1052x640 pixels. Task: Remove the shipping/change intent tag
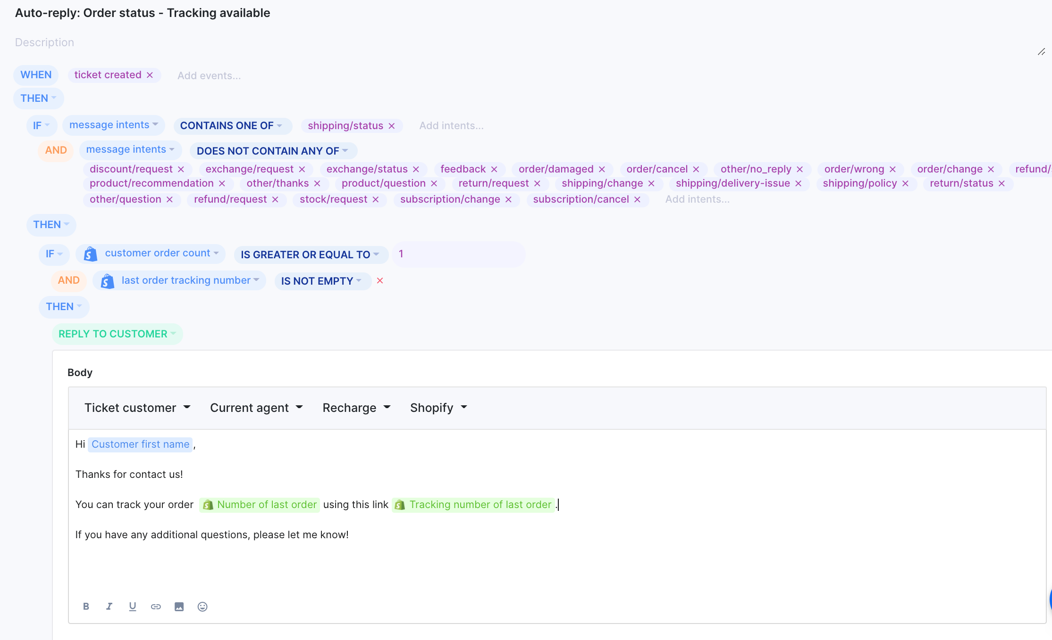[x=651, y=183]
